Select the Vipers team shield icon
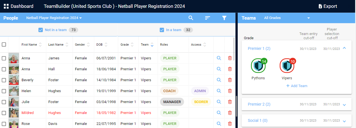Screen dimensions: 356x128 287,66
